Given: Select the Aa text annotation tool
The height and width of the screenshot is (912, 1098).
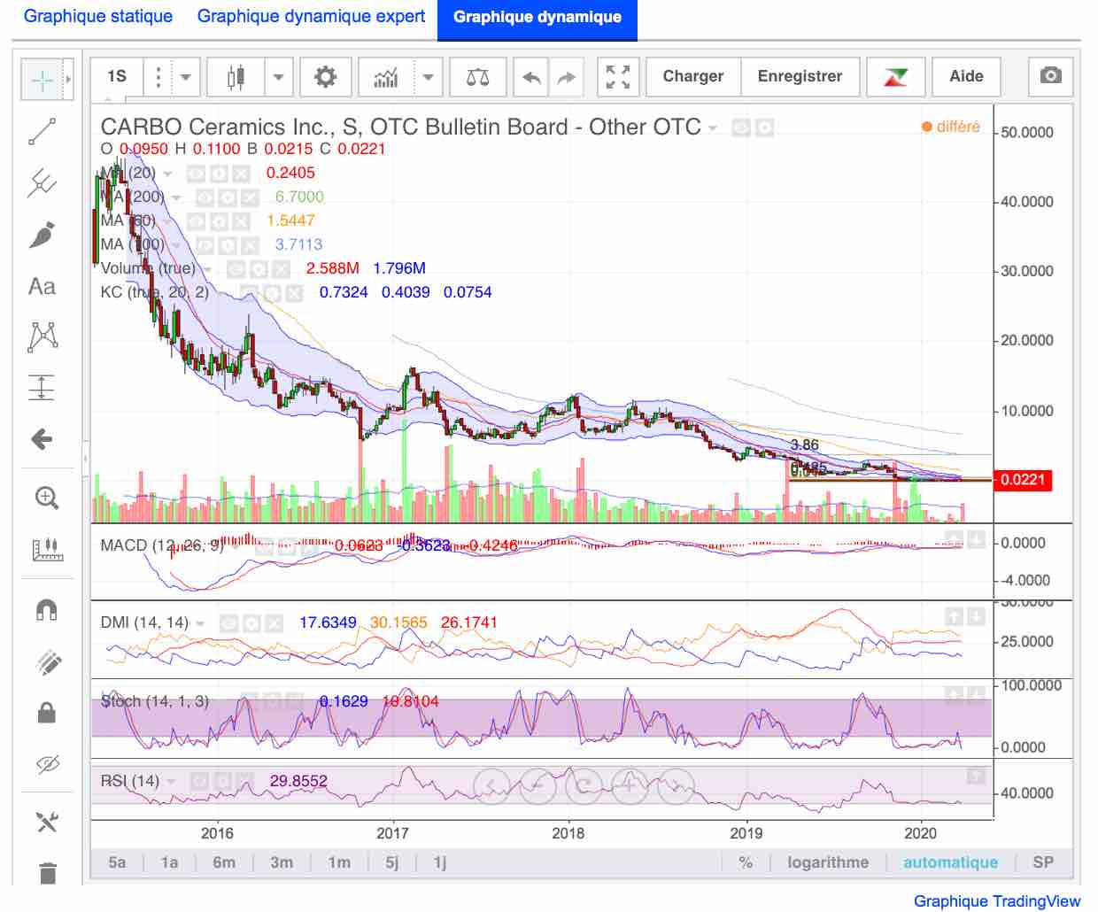Looking at the screenshot, I should 42,286.
